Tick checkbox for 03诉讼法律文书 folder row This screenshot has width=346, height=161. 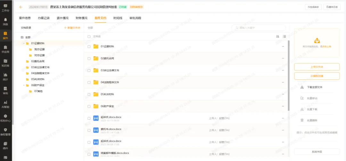[x=89, y=70]
